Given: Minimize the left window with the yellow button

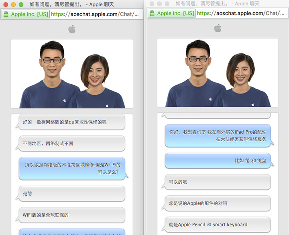Looking at the screenshot, I should (x=13, y=4).
